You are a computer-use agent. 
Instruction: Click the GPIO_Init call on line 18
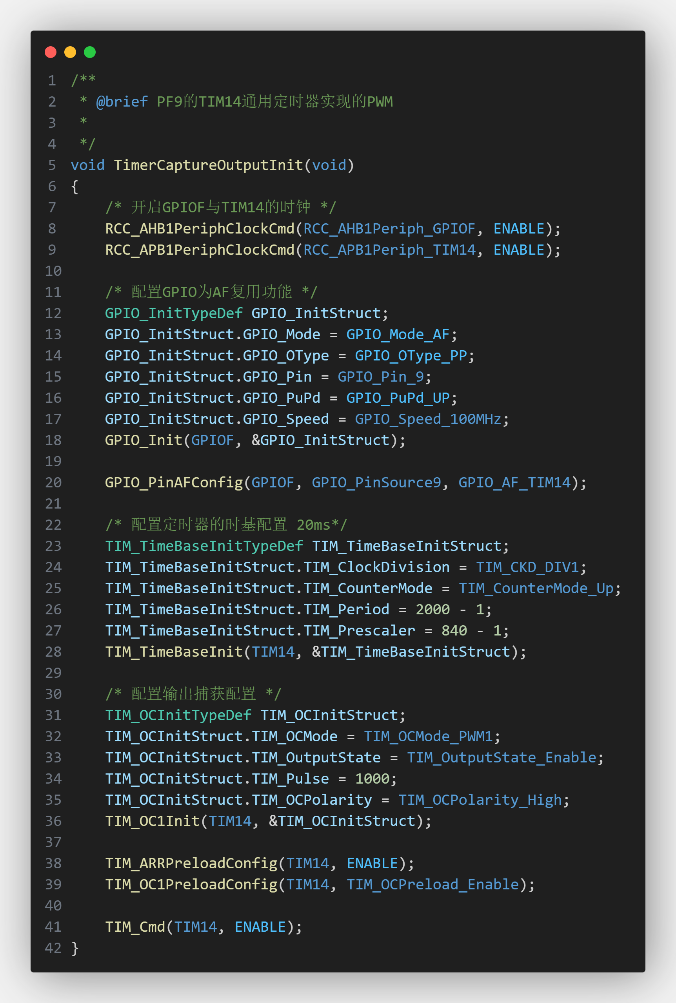coord(144,440)
